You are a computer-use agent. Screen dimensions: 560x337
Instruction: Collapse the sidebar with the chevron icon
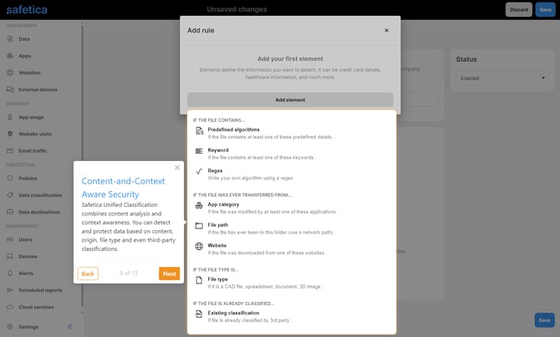[x=70, y=326]
